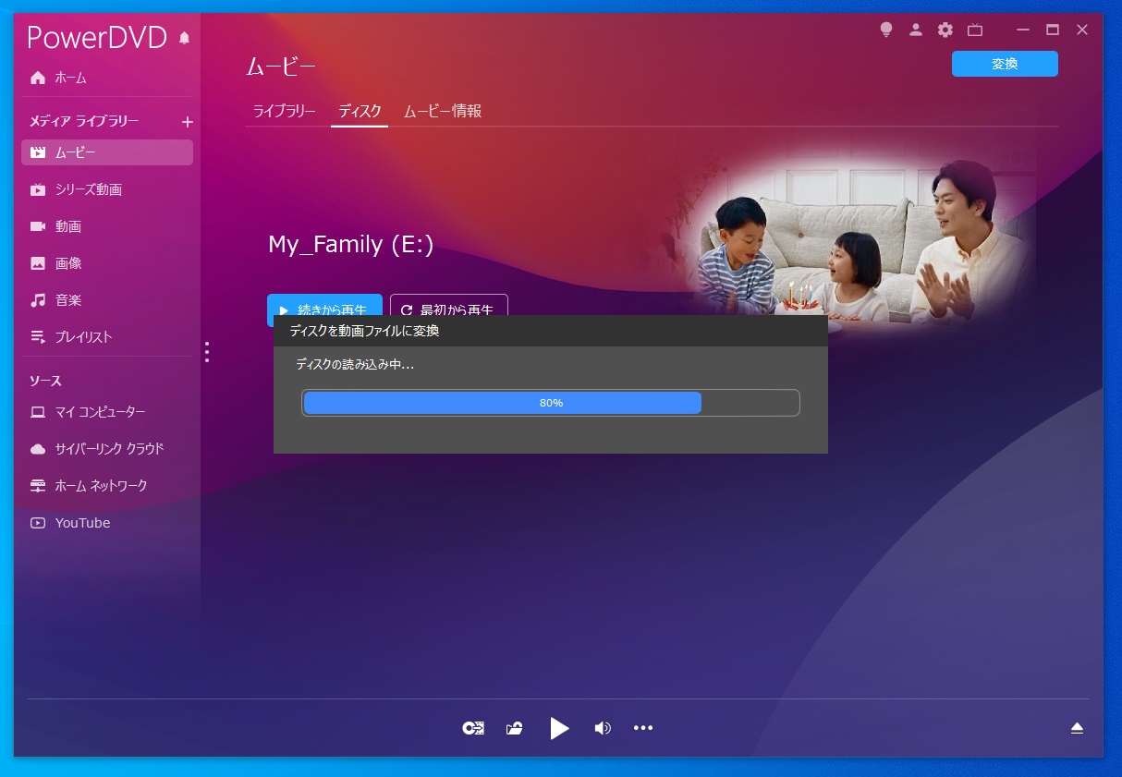Open the more options ellipsis menu

click(x=643, y=728)
